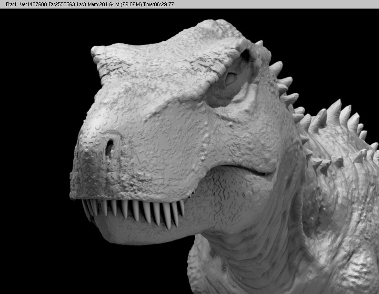The image size is (379, 294).
Task: Click the 'Time:06:29.77' render time text
Action: point(159,4)
